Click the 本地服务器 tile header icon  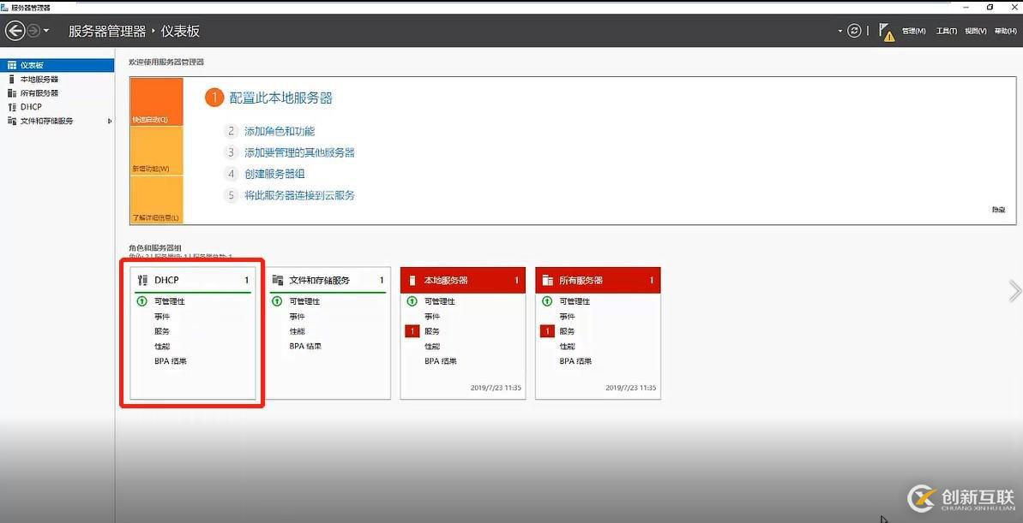coord(412,280)
